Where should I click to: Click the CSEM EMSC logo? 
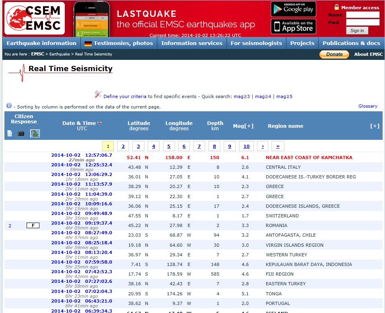click(x=34, y=18)
